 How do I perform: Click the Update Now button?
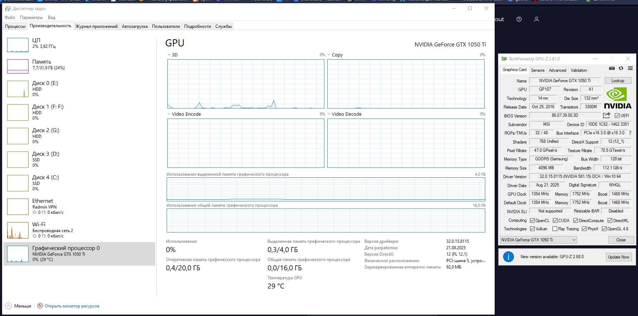point(618,257)
